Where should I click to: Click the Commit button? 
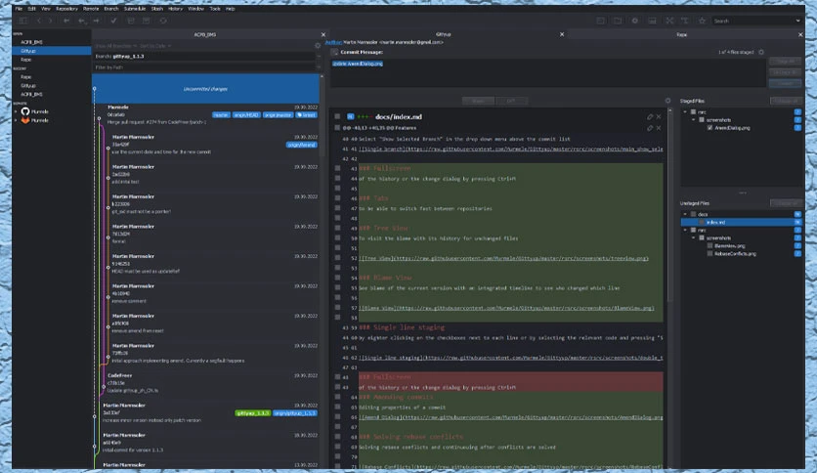point(785,83)
